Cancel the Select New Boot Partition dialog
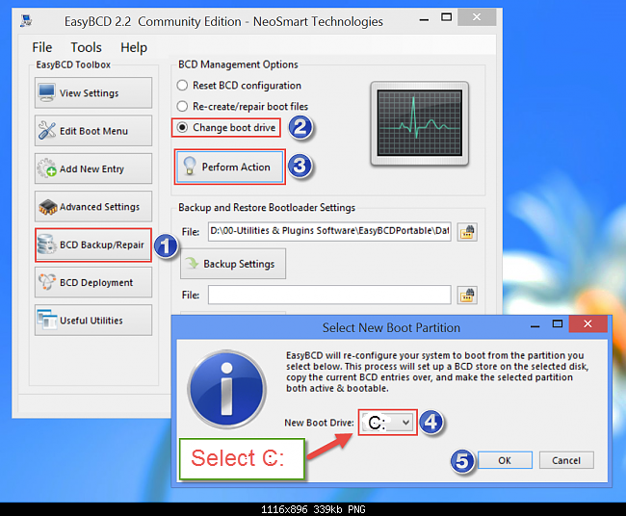Viewport: 626px width, 516px height. tap(566, 460)
